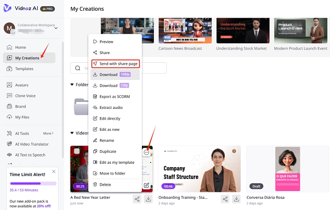Select Rename in the context menu
Screen dimensions: 330x210
click(115, 140)
